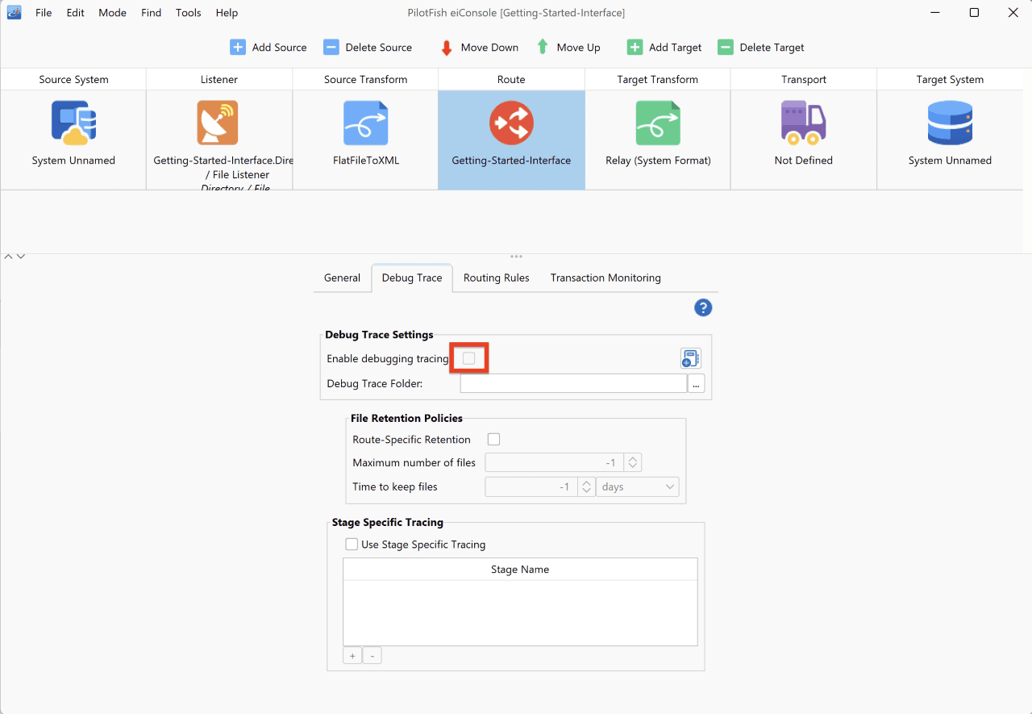Check Use Stage Specific Tracing
The height and width of the screenshot is (714, 1032).
coord(352,545)
